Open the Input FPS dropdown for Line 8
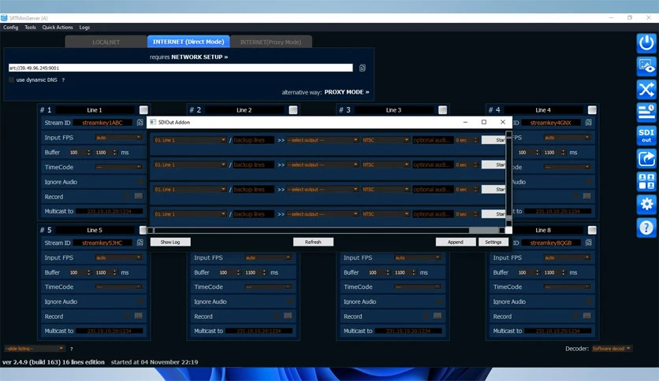Screen dimensions: 659x381 567,257
